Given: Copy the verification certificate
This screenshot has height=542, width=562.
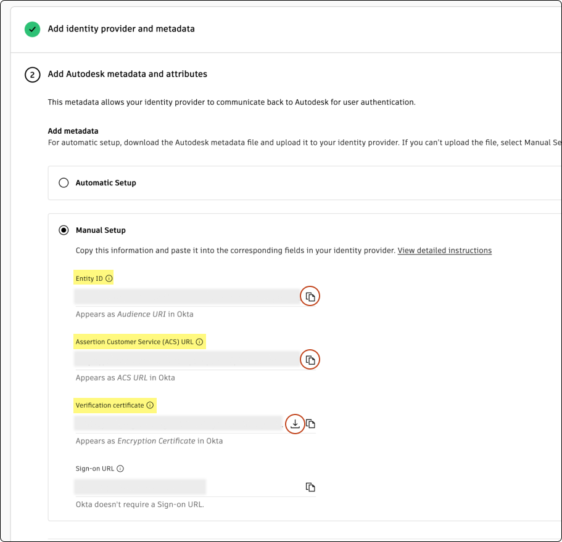Looking at the screenshot, I should click(x=311, y=424).
